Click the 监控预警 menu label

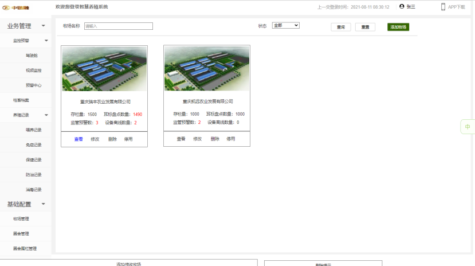pyautogui.click(x=21, y=40)
